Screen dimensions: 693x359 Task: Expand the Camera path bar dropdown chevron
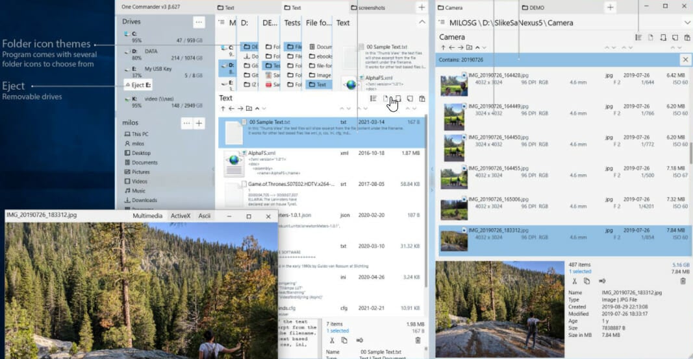[687, 23]
